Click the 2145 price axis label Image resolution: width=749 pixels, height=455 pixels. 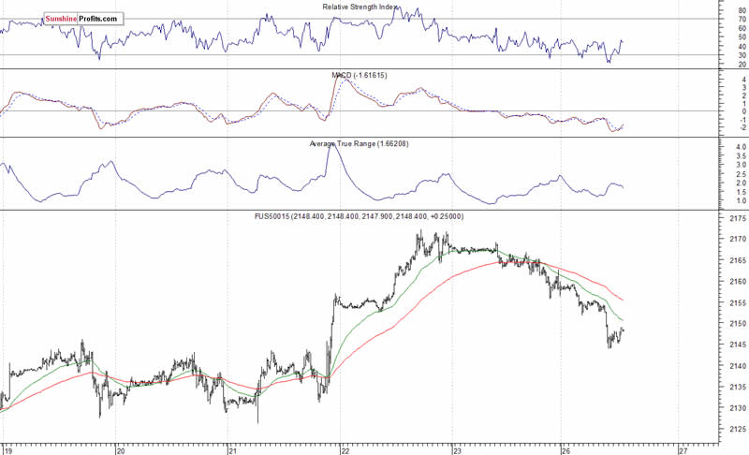(738, 345)
